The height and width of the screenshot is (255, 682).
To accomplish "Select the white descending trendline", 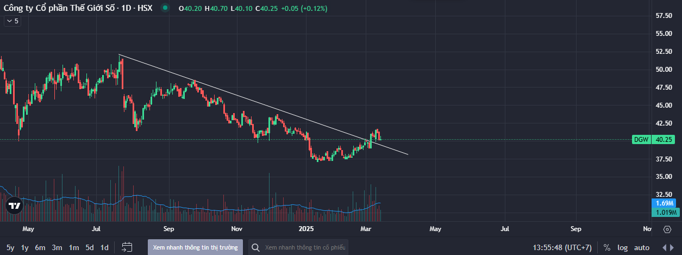I will 263,104.
